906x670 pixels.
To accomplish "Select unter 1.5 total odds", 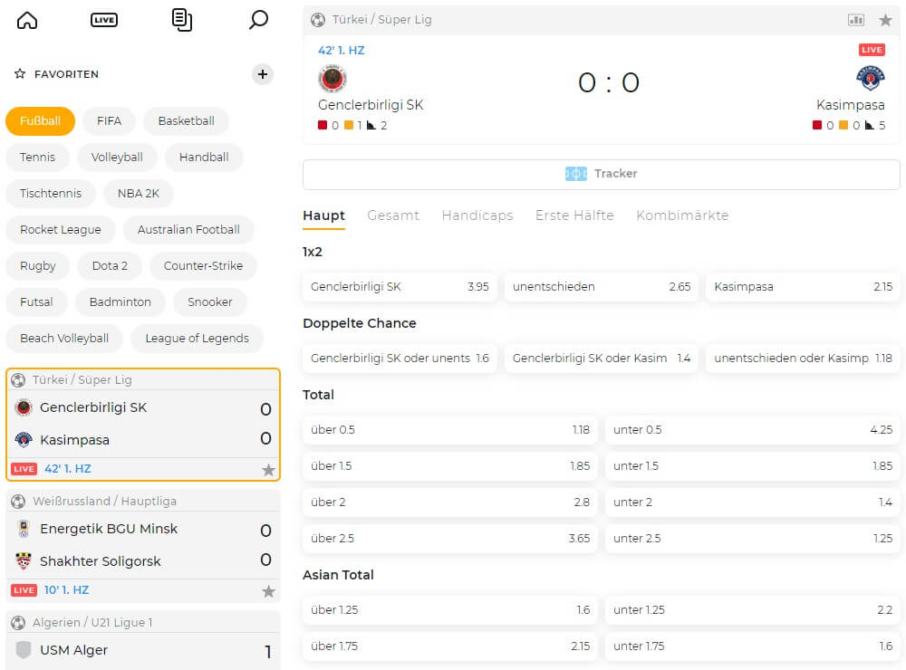I will pyautogui.click(x=753, y=466).
